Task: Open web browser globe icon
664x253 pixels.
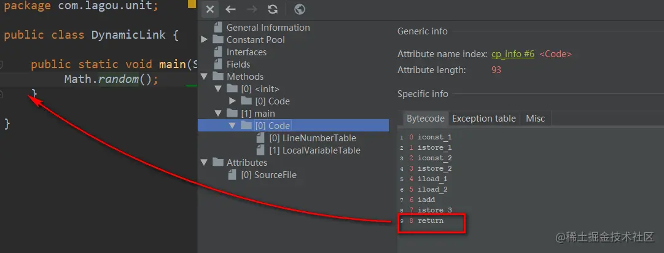Action: coord(299,9)
